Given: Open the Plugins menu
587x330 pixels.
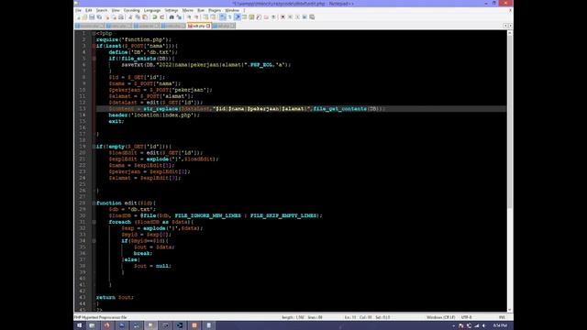Looking at the screenshot, I should pyautogui.click(x=215, y=10).
